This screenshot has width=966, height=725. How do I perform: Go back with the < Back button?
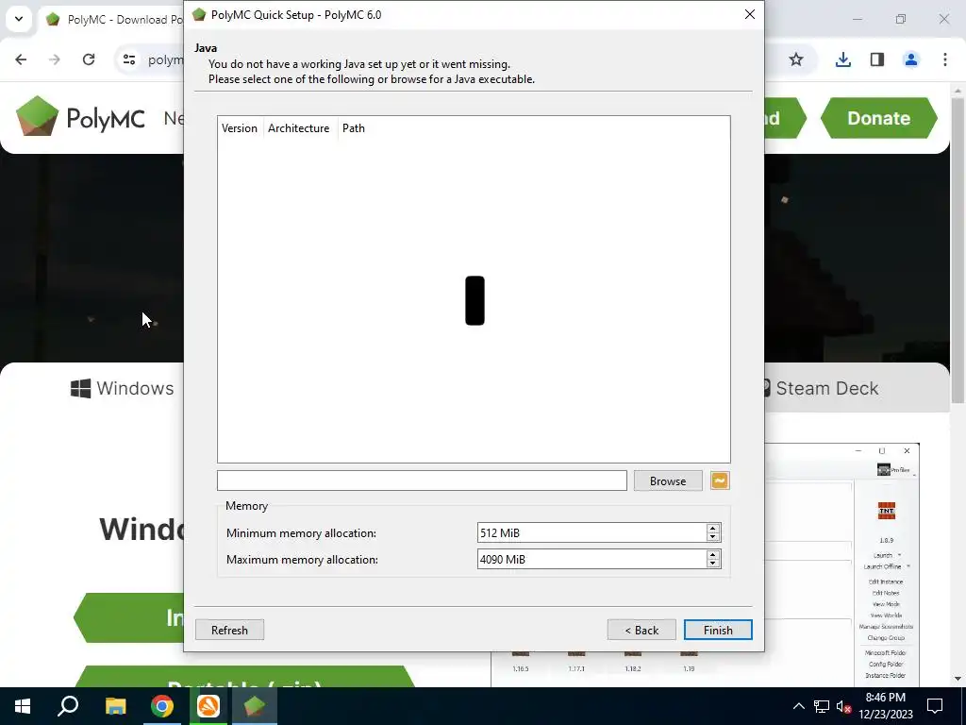[x=641, y=630]
